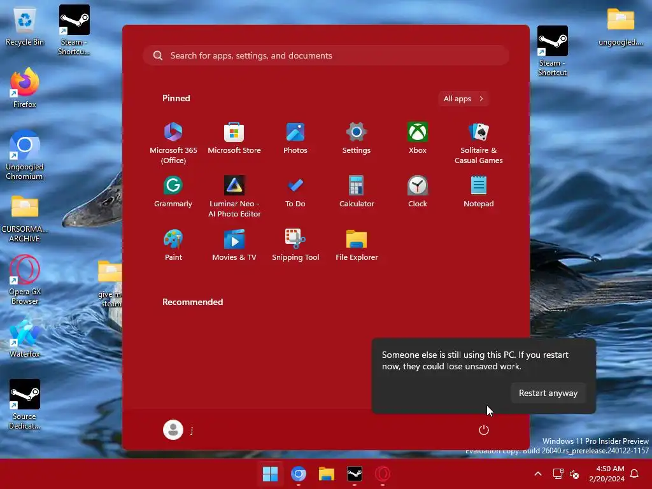The width and height of the screenshot is (652, 489).
Task: Select the ungoogled... folder on the desktop
Action: tap(620, 27)
